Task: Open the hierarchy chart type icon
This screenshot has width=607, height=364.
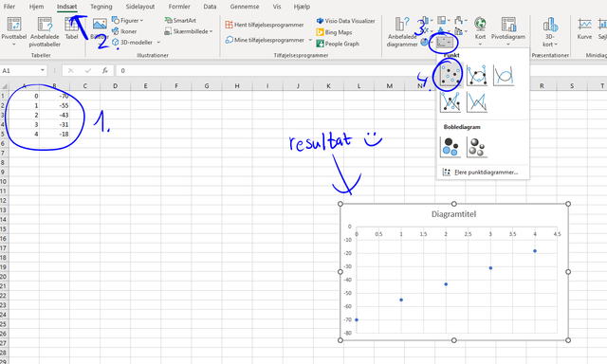Action: coord(442,20)
